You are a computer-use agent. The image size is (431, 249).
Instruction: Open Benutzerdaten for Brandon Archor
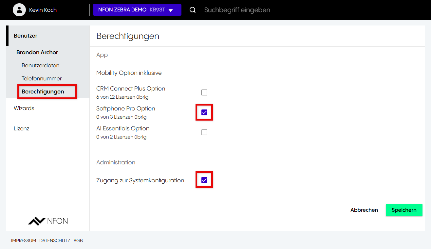(x=41, y=65)
